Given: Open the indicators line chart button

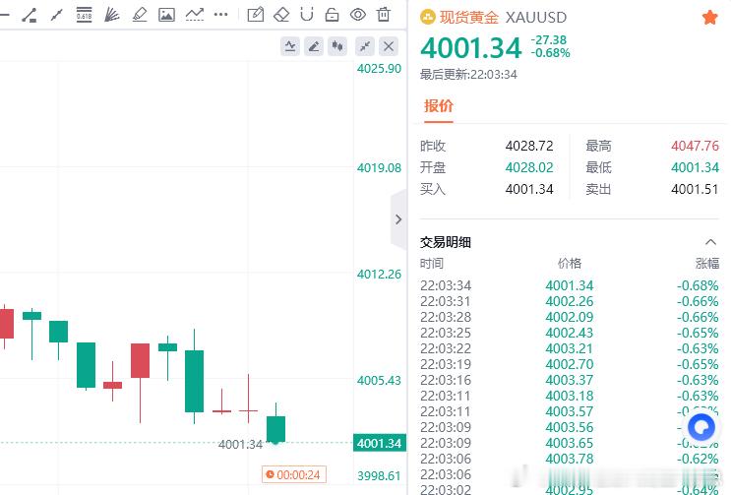Looking at the screenshot, I should pos(290,46).
